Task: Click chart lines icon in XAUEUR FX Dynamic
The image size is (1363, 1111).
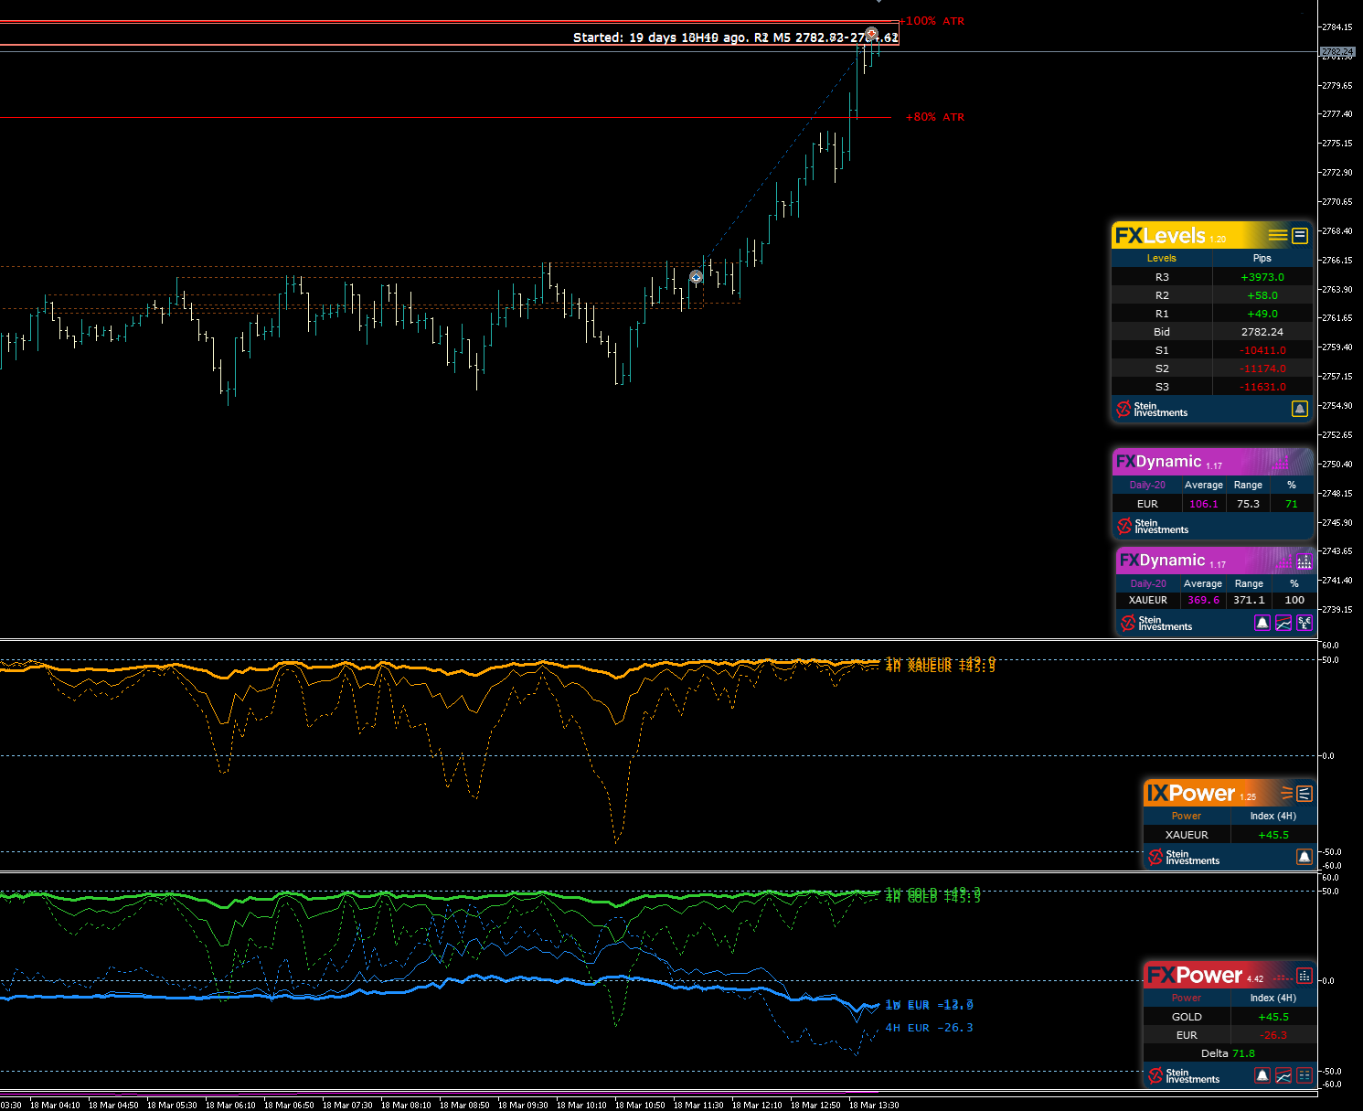Action: (1283, 623)
